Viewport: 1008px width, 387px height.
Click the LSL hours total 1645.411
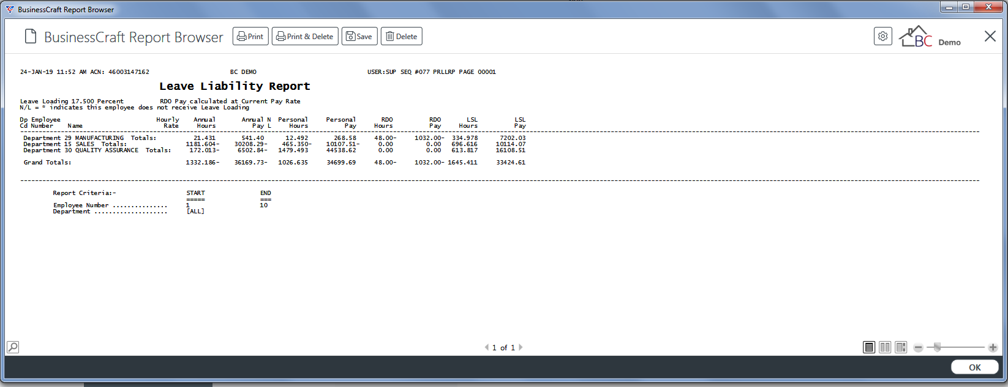click(462, 163)
